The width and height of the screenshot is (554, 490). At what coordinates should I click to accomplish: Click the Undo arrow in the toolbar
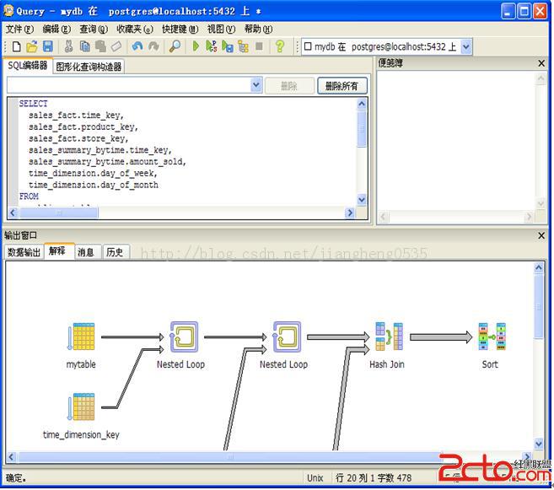[137, 47]
